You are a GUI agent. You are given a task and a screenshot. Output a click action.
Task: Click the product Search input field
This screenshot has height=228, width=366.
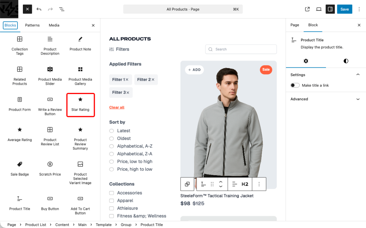(x=243, y=49)
